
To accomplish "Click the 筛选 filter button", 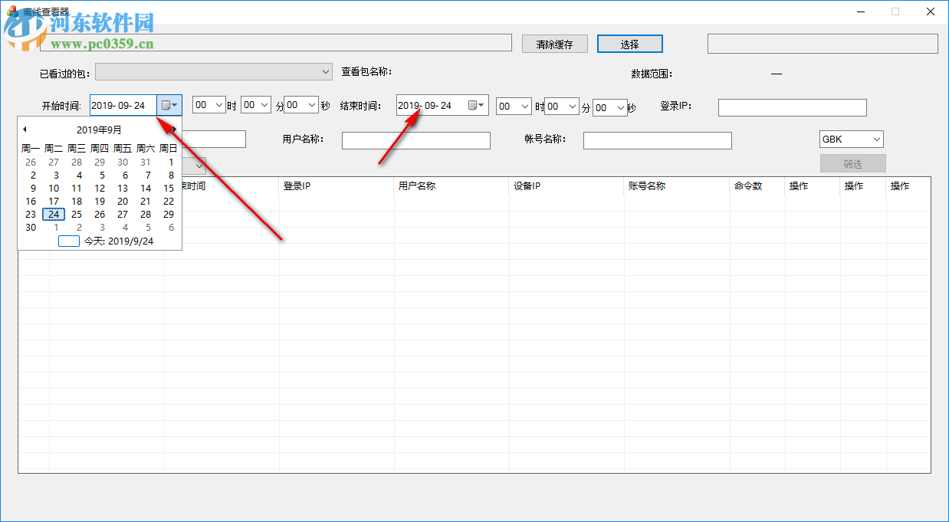I will point(852,163).
